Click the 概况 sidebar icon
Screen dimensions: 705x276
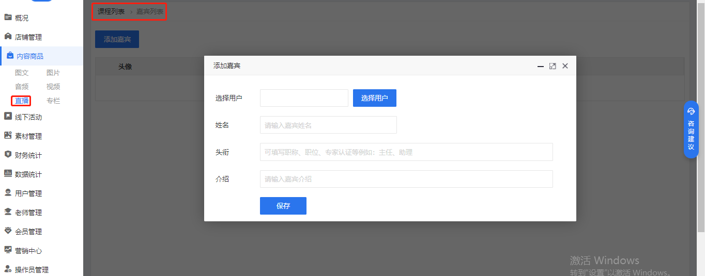coord(8,18)
